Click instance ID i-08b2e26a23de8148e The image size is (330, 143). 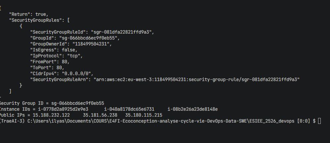click(x=193, y=109)
